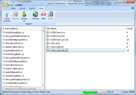Select file V:\DIR2\ansi.csv
136x95 pixels.
(x=57, y=32)
